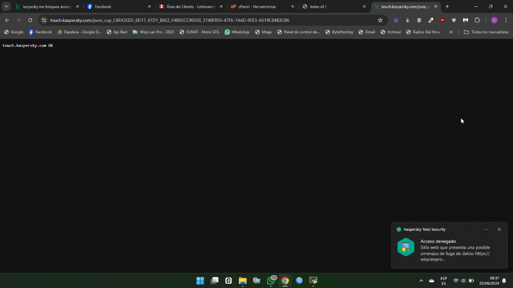Open Task View on the taskbar
The height and width of the screenshot is (288, 513).
pos(215,281)
